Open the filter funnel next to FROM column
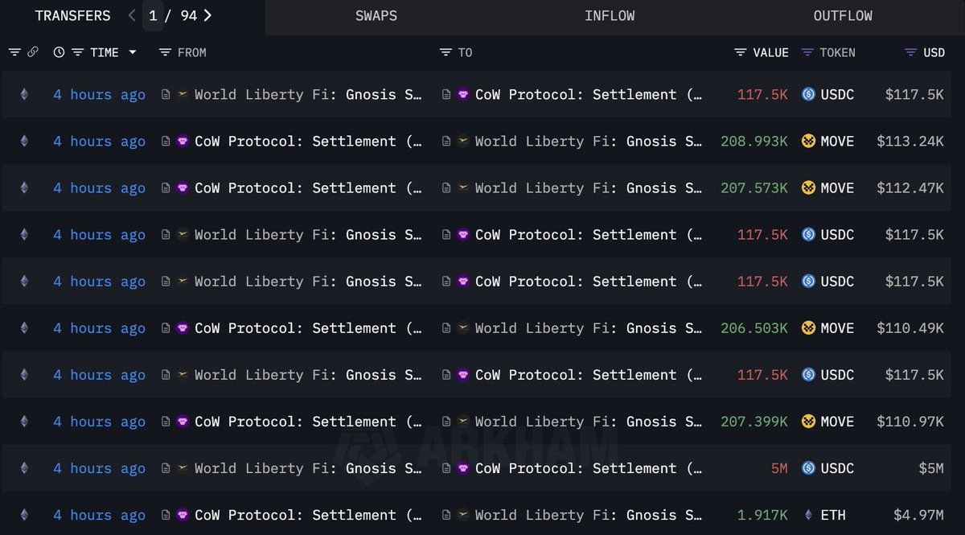965x535 pixels. click(164, 51)
